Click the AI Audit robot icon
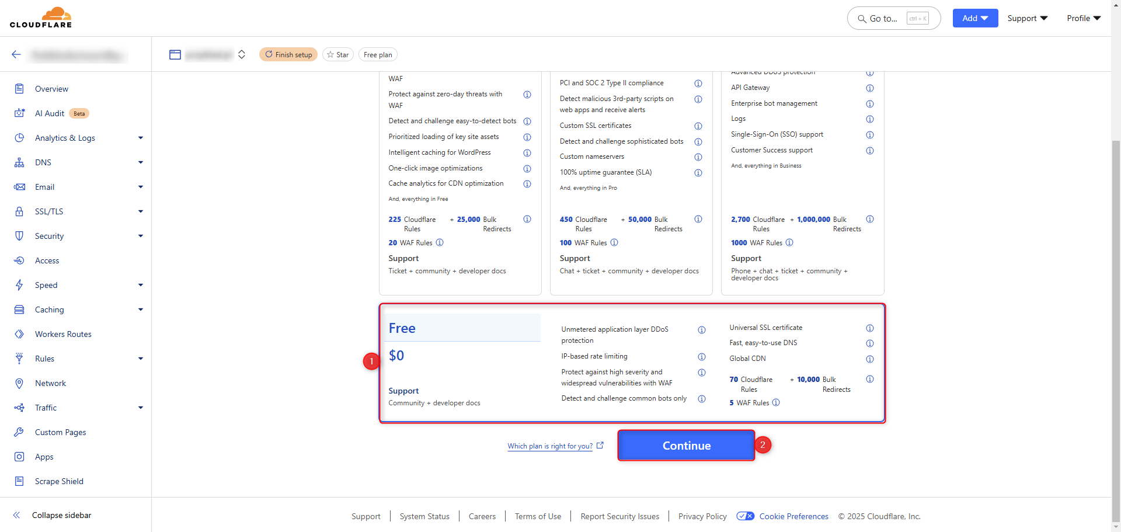This screenshot has width=1121, height=532. (x=19, y=113)
